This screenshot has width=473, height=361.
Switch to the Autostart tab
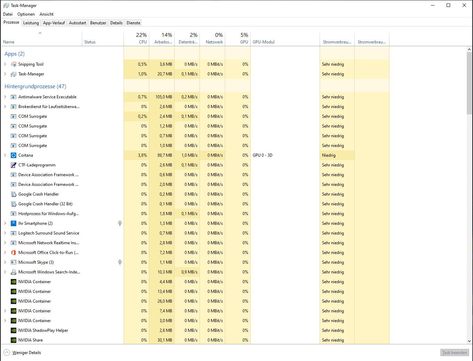tap(77, 23)
